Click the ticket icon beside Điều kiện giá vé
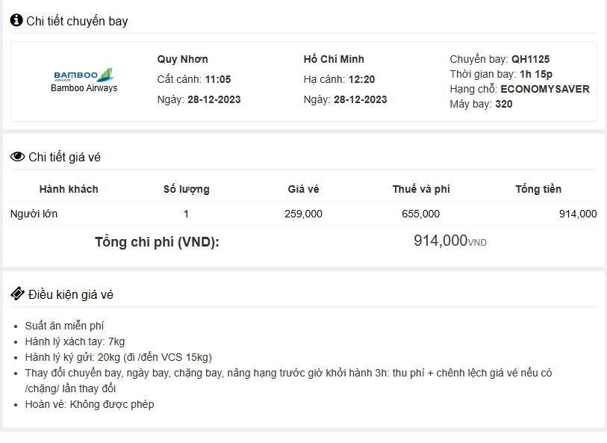This screenshot has width=607, height=443. click(17, 294)
